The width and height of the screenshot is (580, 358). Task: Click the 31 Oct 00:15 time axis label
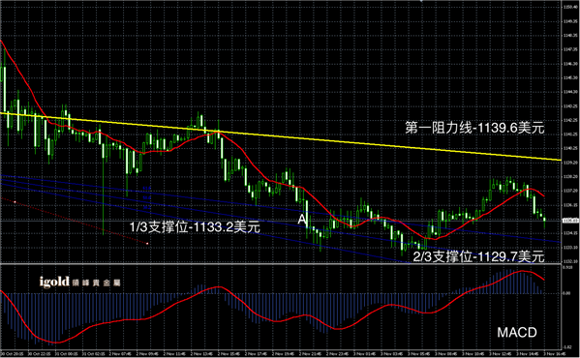66,354
